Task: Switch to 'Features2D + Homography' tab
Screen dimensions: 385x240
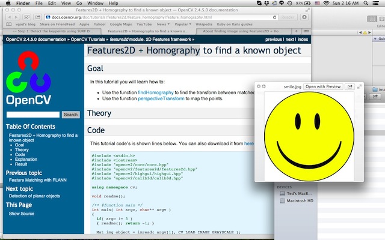Action: click(149, 31)
